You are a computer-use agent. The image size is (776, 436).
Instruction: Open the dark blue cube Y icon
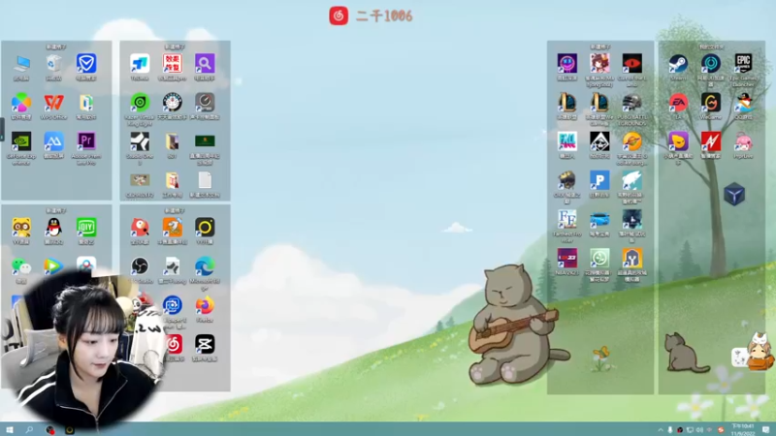click(734, 194)
